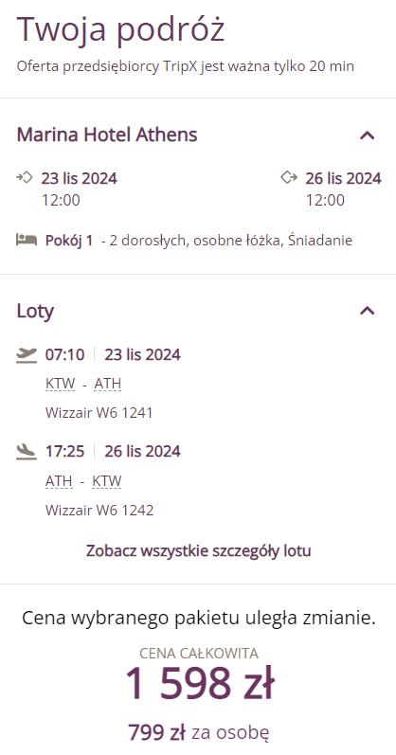Click the total price 1 598 zł
Screen dimensions: 396x755
200,684
